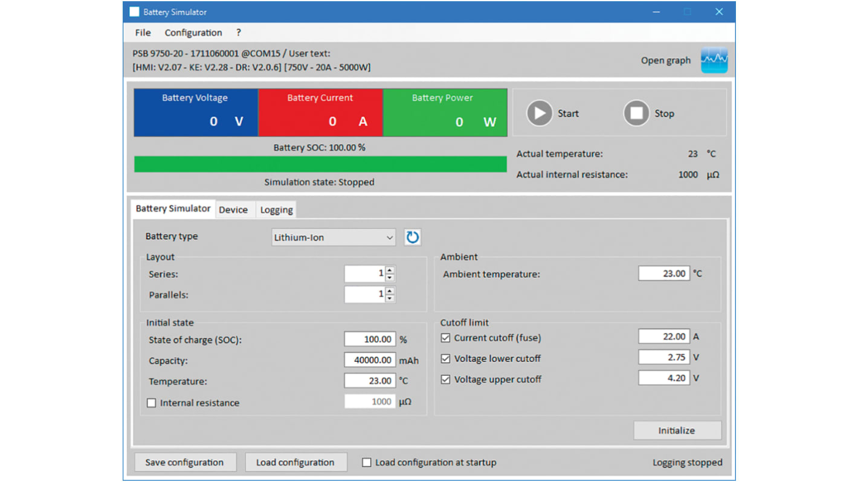
Task: Edit the Voltage lower cutoff 2.75 field
Action: click(x=664, y=357)
